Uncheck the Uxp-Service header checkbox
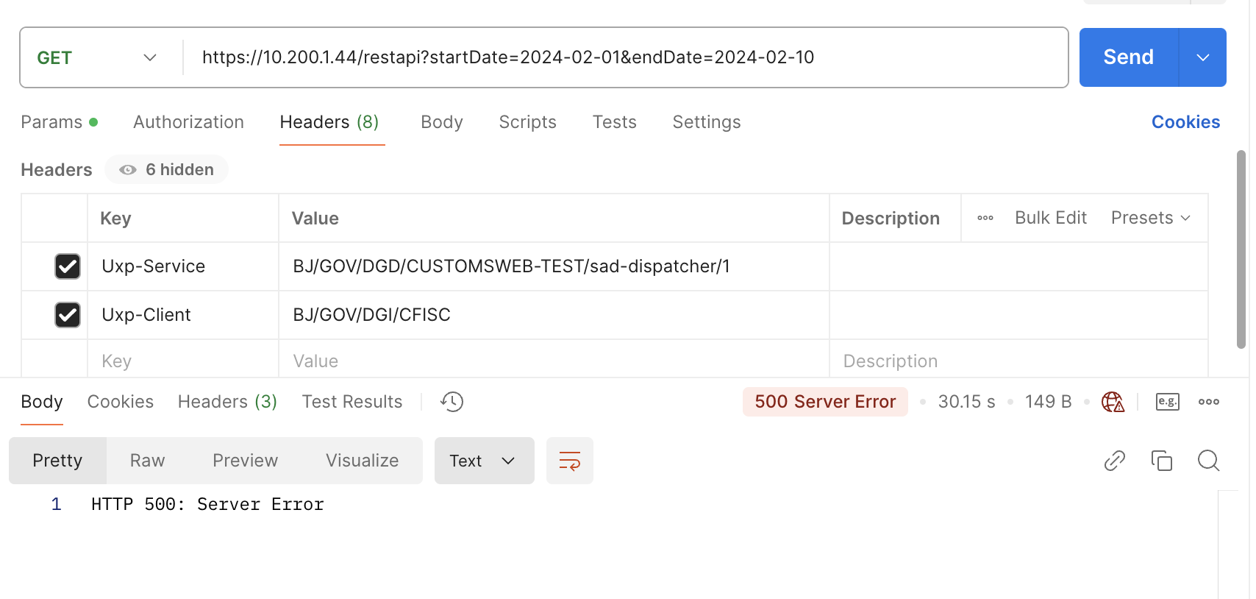This screenshot has width=1256, height=599. pos(68,266)
